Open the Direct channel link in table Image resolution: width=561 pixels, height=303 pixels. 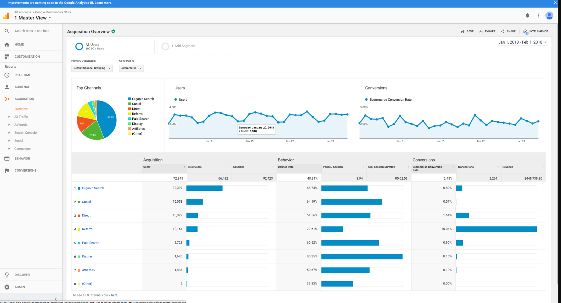86,216
